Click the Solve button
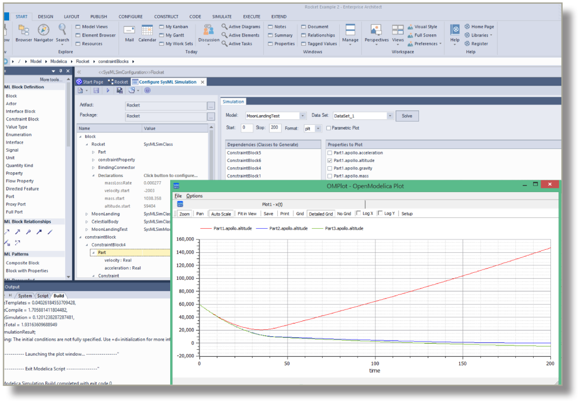580x403 pixels. coord(407,116)
